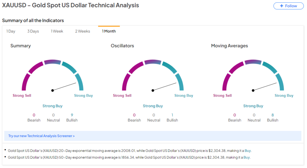Image resolution: width=307 pixels, height=168 pixels.
Task: Click Summary bearish count 0
Action: (x=34, y=115)
